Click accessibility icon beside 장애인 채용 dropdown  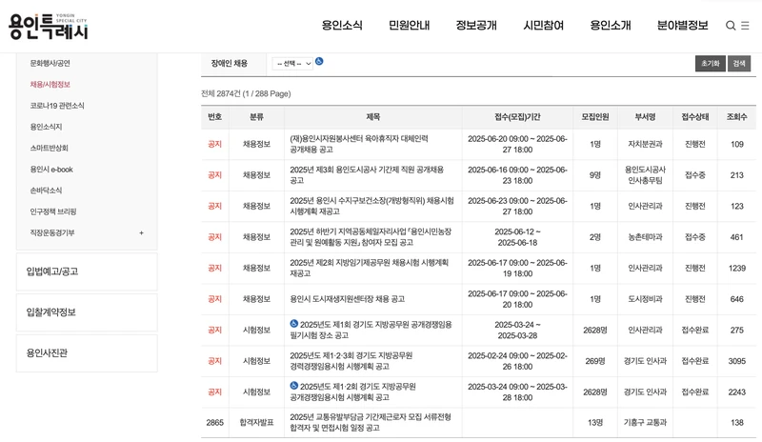coord(319,61)
